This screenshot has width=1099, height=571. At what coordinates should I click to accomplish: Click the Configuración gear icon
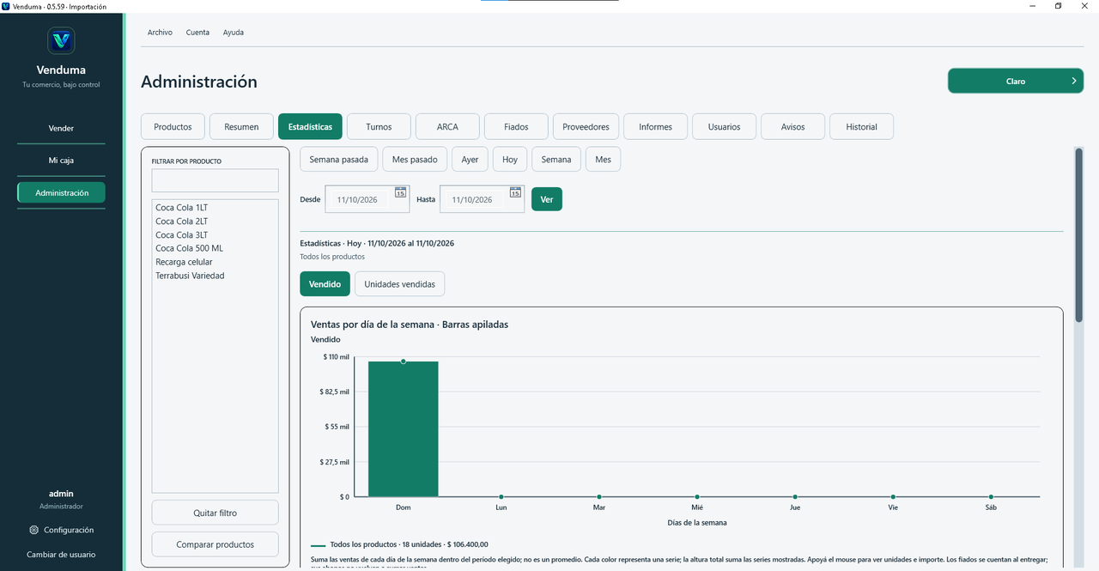click(x=33, y=530)
